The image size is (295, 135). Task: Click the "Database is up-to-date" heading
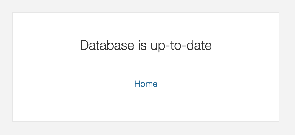(146, 45)
